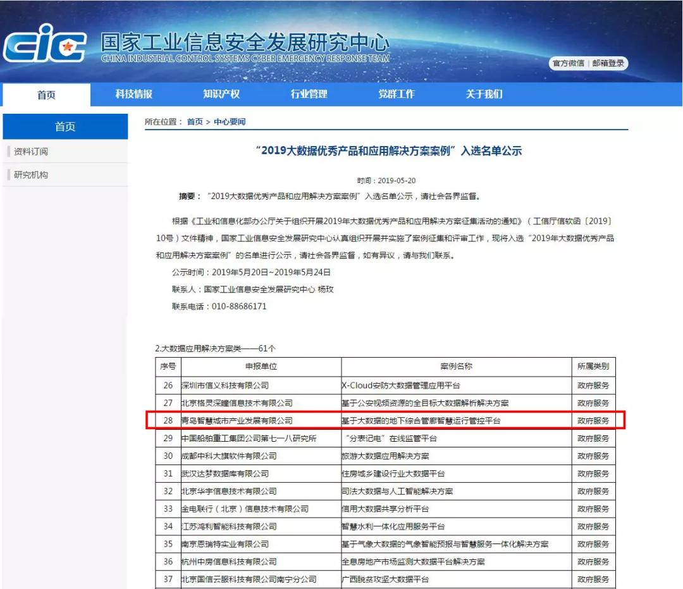This screenshot has width=683, height=589.
Task: Select the 首页 tab in the navigation bar
Action: pos(47,94)
